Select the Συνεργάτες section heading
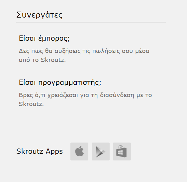The width and height of the screenshot is (187, 182). click(39, 15)
